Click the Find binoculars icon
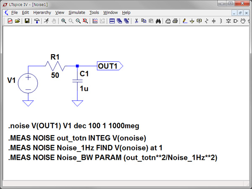Image resolution: width=252 pixels, height=189 pixels. pos(158,21)
